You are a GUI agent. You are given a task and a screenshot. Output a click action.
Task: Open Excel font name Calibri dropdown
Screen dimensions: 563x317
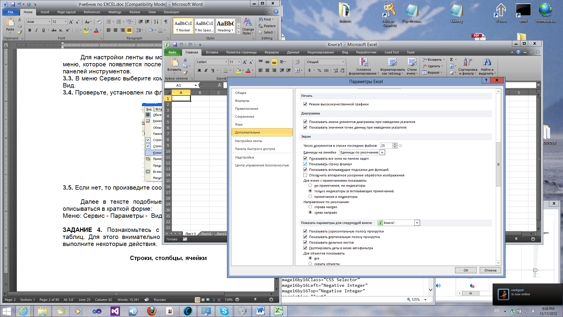pos(227,62)
